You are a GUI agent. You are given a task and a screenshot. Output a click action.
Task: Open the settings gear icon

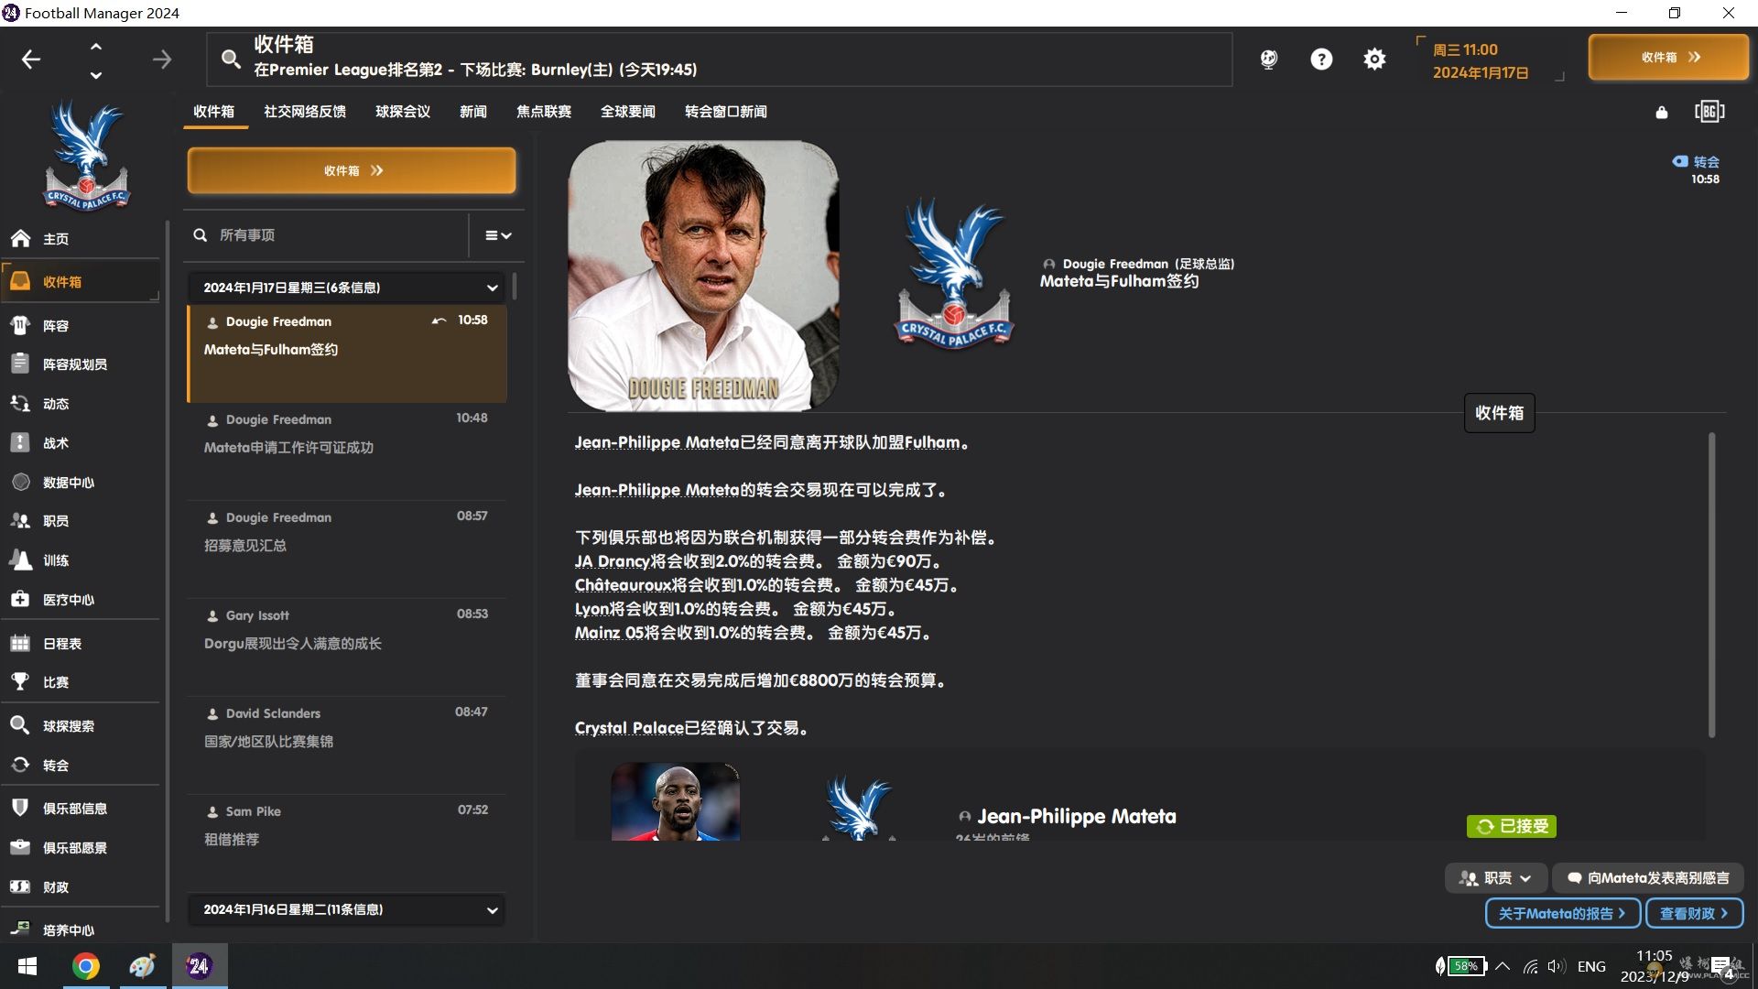pos(1374,60)
